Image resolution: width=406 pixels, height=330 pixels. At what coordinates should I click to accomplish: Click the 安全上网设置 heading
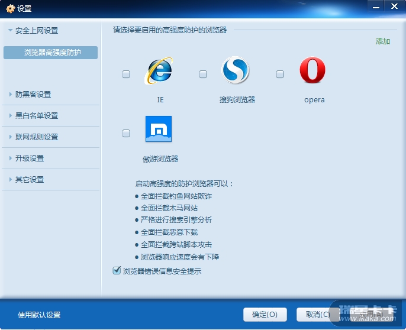(37, 31)
